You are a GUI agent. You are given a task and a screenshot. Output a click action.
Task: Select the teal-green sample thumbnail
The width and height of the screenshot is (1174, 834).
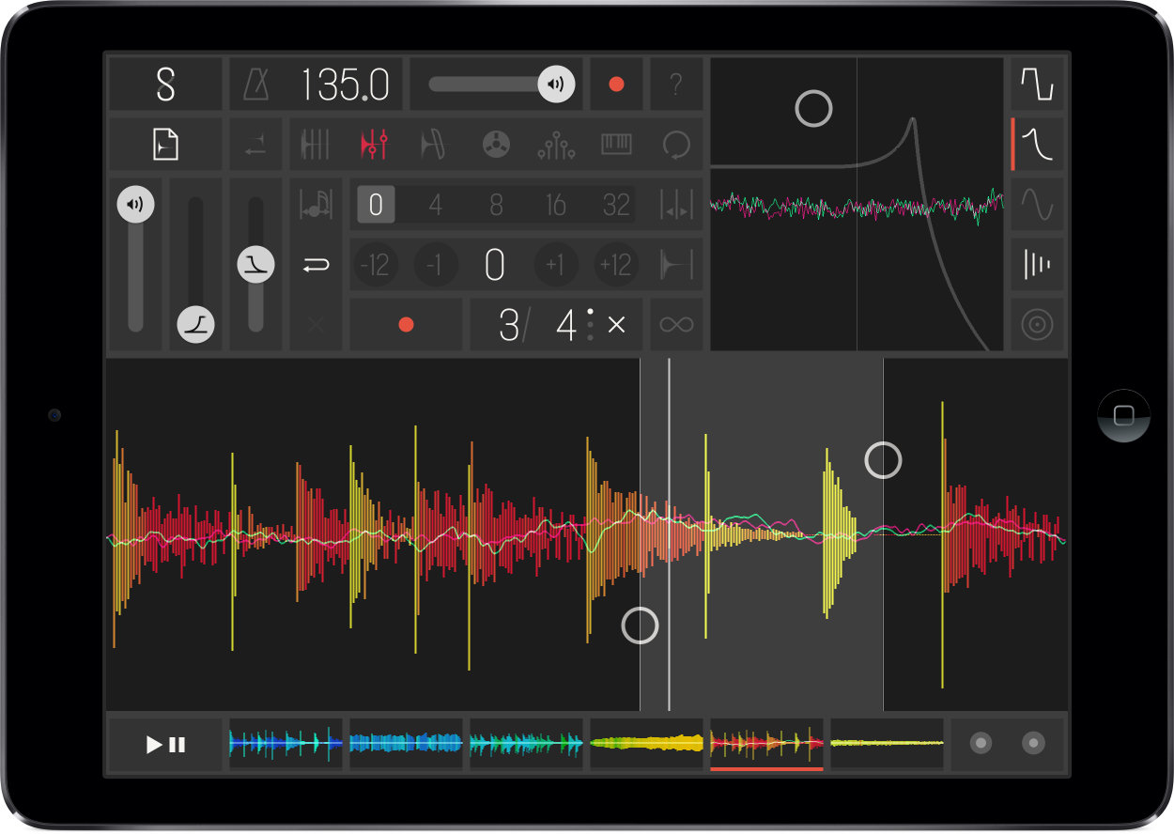tap(526, 745)
